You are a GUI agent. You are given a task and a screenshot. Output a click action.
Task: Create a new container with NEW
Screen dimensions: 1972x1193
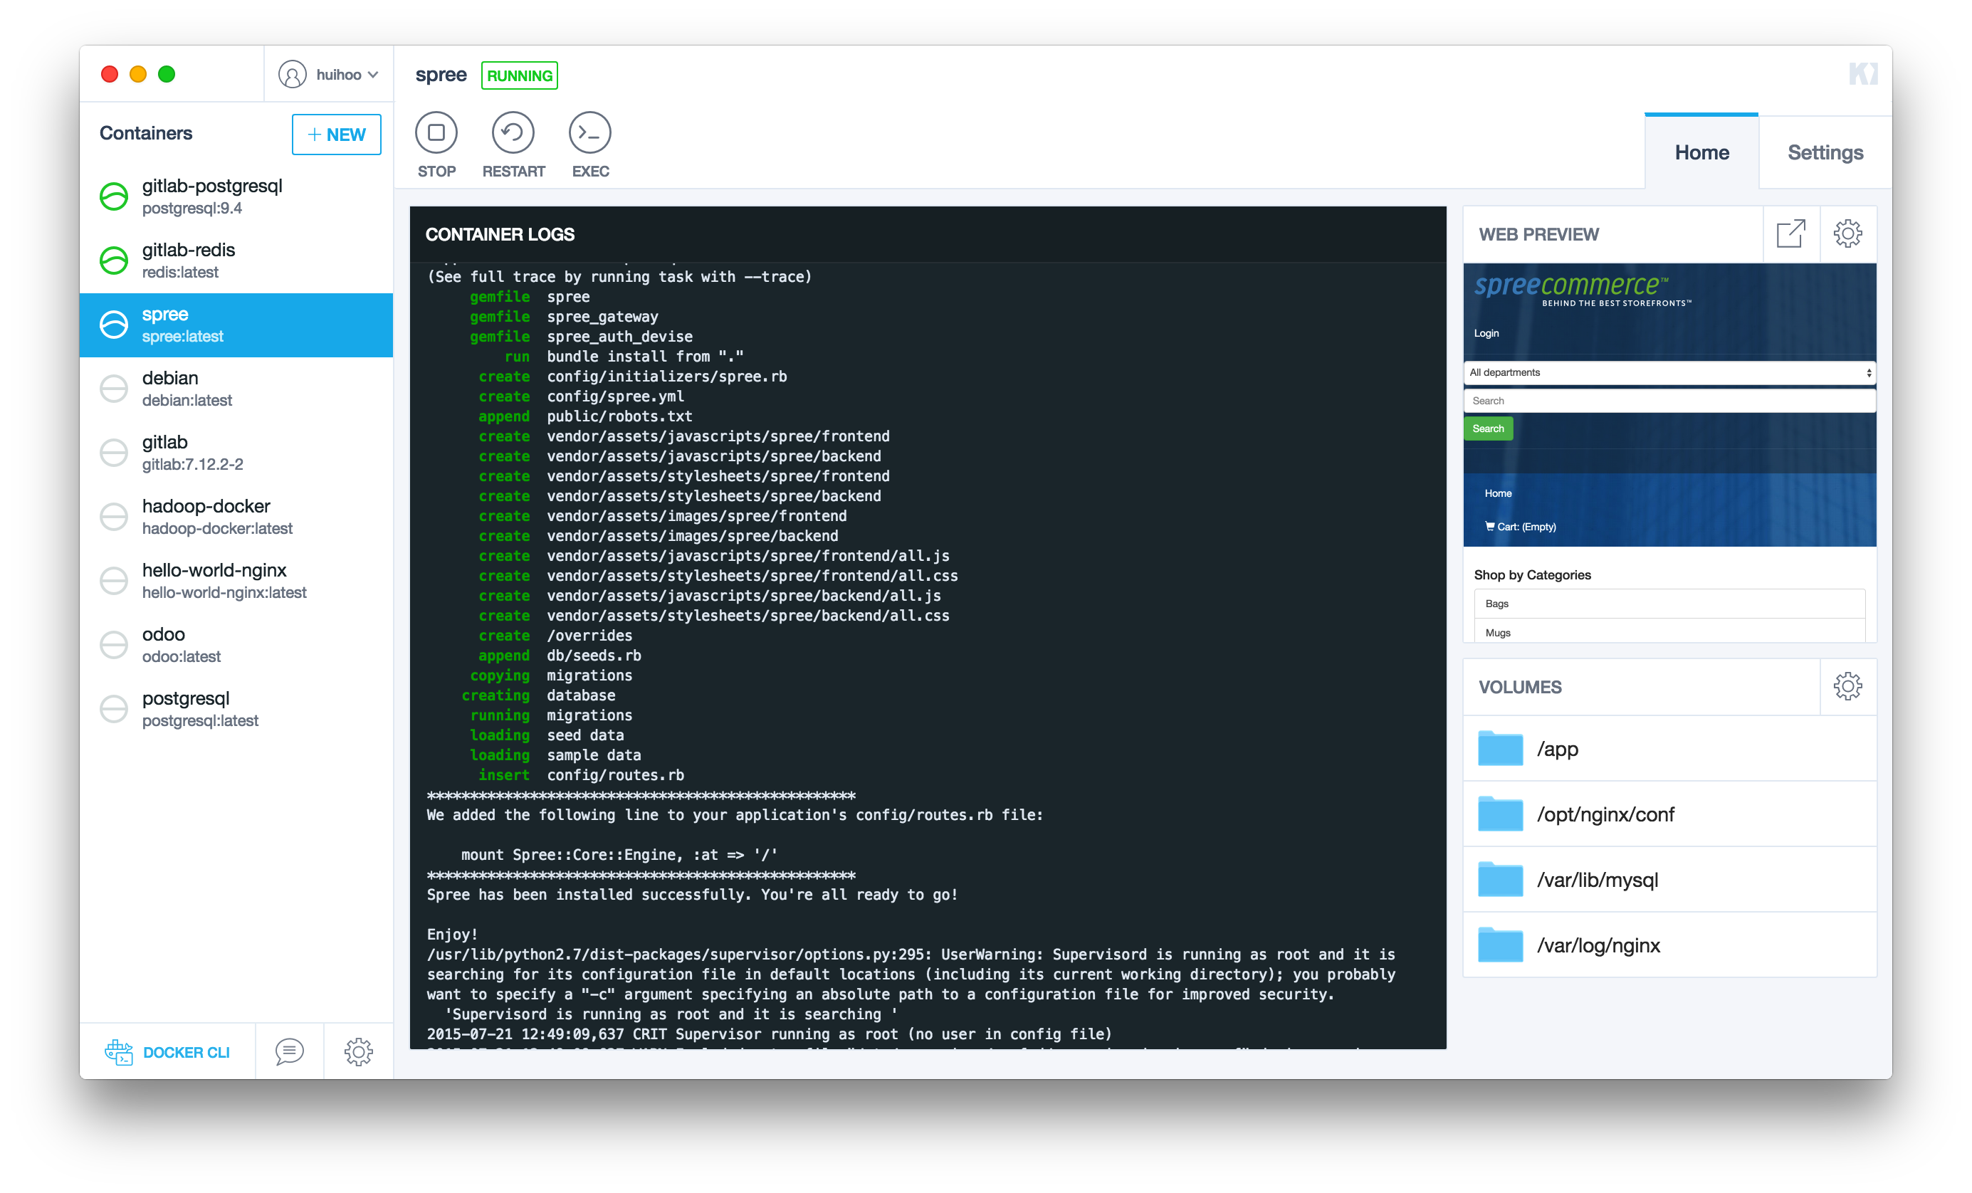click(x=336, y=135)
